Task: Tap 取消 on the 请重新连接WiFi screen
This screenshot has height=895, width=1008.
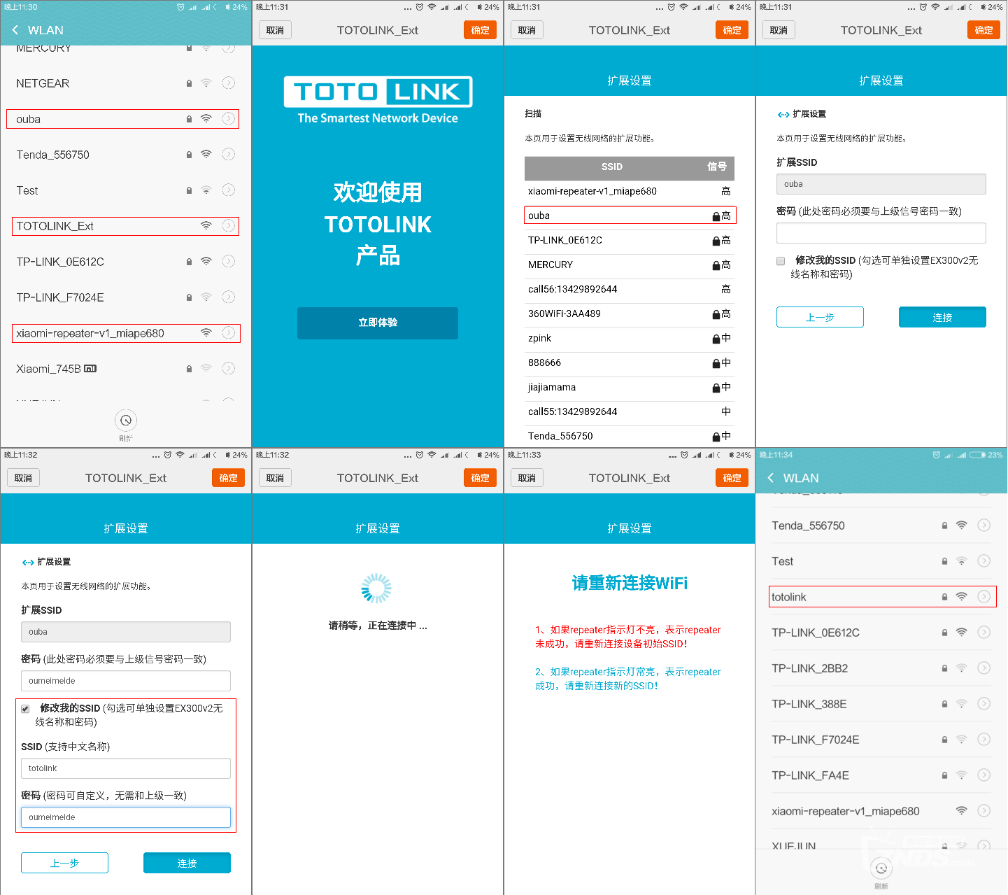Action: click(527, 478)
